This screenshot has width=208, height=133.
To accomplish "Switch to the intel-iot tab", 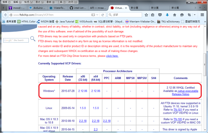I will pyautogui.click(x=78, y=8).
